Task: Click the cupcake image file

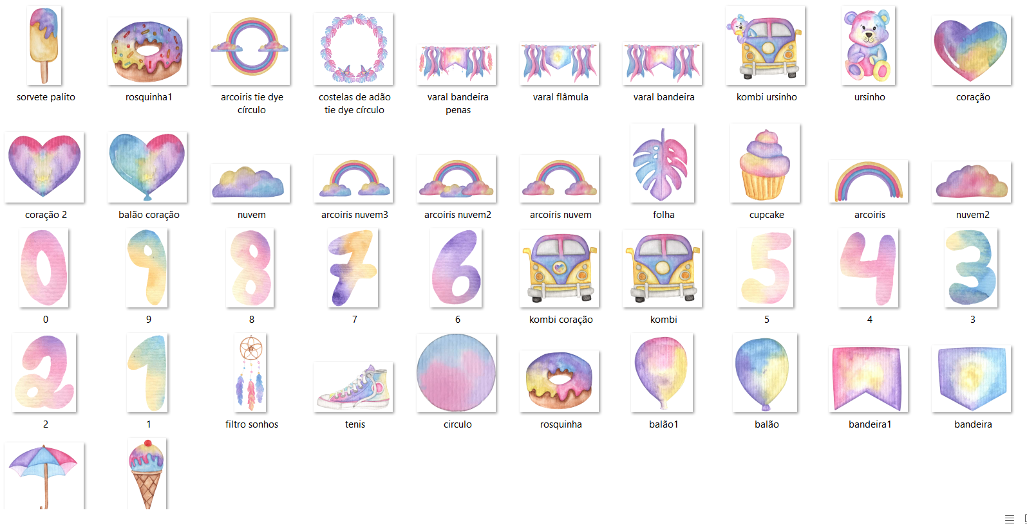Action: coord(765,164)
